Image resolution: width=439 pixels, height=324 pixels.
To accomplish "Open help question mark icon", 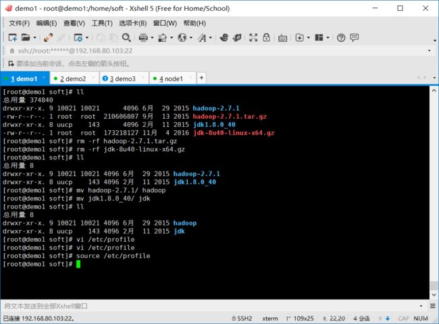I will point(341,38).
